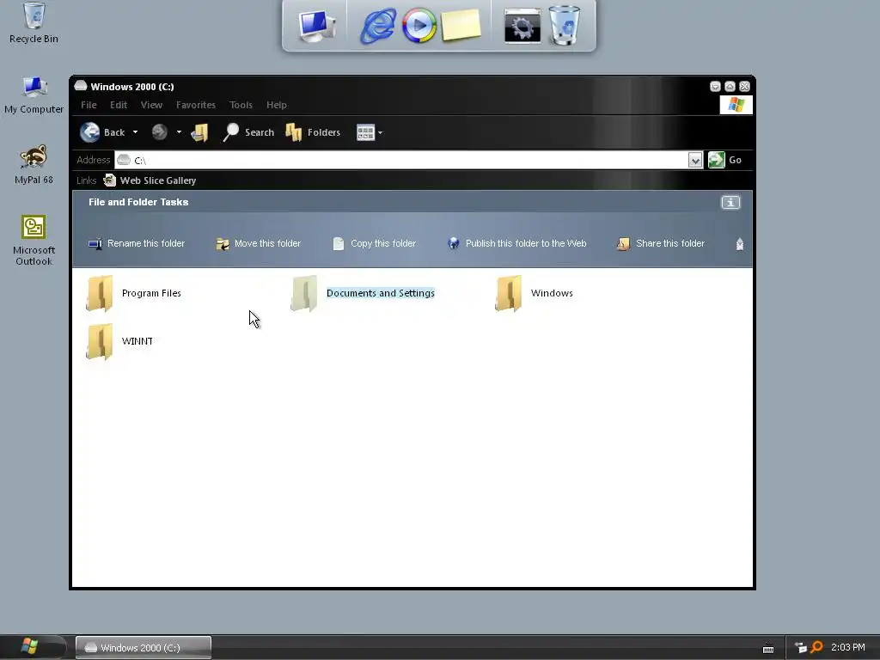Click the drive icon in the title bar
The width and height of the screenshot is (880, 660).
coord(81,86)
